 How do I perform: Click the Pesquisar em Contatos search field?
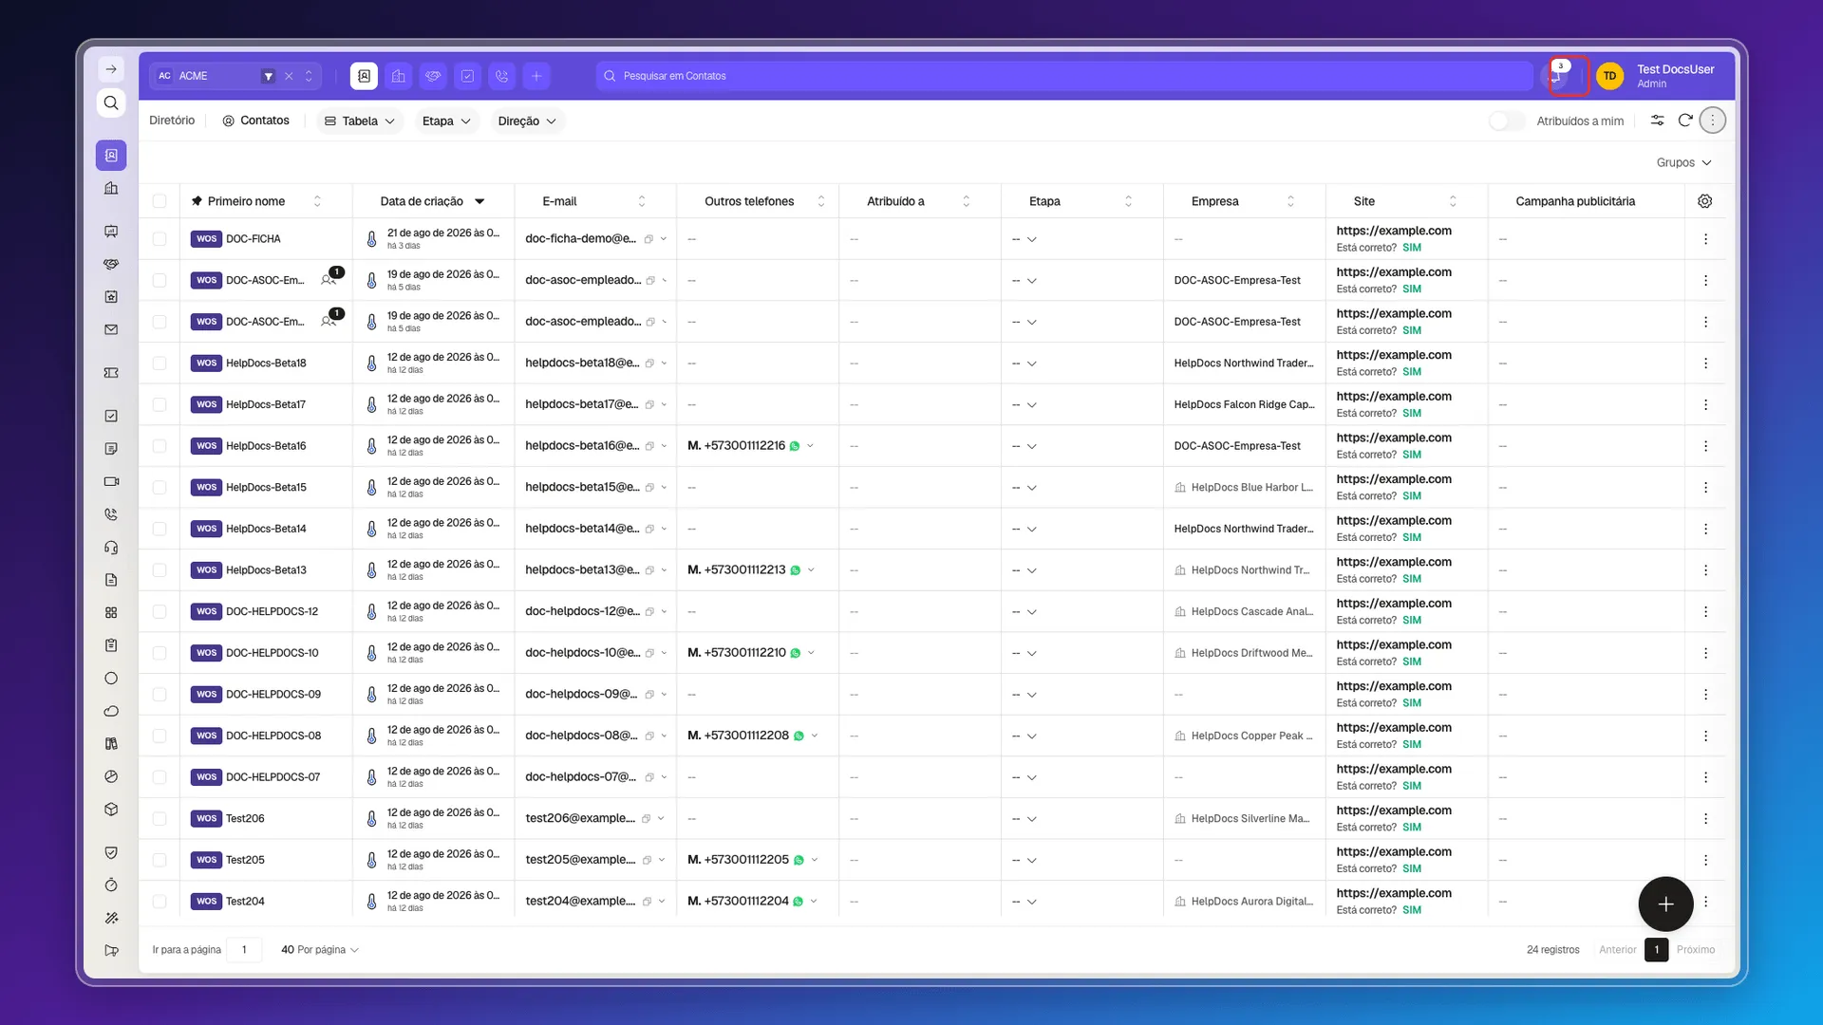pyautogui.click(x=1063, y=76)
